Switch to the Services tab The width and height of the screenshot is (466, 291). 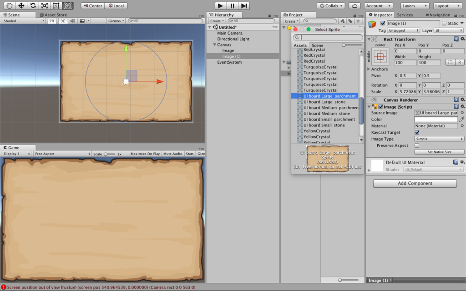(x=405, y=15)
